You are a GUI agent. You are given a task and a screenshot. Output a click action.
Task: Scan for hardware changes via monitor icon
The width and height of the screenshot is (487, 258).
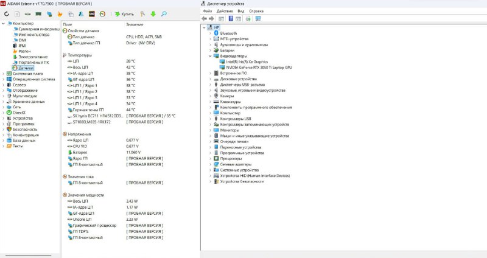[x=258, y=19]
